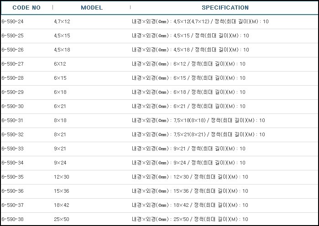Select code 6-590-31 cell

pos(12,120)
